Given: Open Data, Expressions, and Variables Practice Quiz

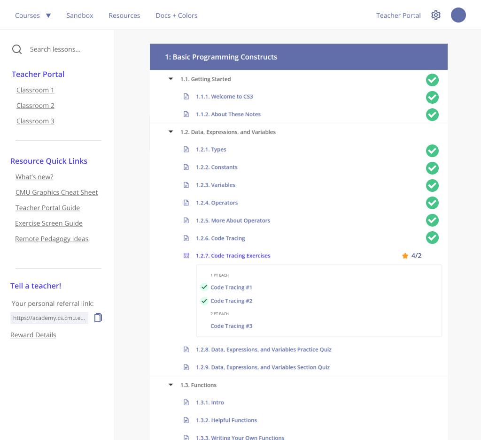Looking at the screenshot, I should [x=264, y=349].
